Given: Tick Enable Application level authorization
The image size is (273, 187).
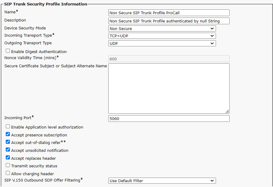Looking at the screenshot, I should (x=8, y=126).
